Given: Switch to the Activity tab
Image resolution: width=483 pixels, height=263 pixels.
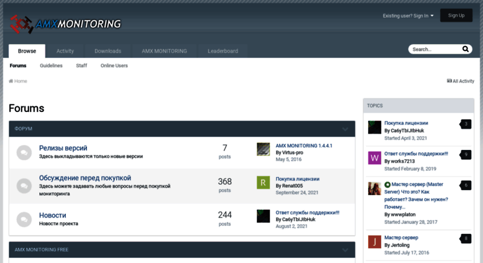Looking at the screenshot, I should point(65,51).
